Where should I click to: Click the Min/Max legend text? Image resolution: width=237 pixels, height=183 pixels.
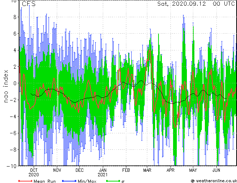click(87, 181)
